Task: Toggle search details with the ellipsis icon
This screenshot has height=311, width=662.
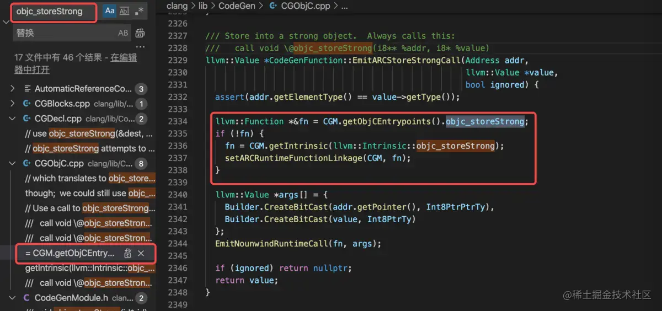Action: [140, 47]
